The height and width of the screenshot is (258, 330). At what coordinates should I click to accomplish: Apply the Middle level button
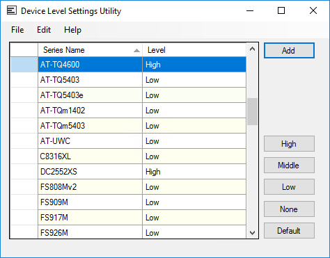click(x=289, y=166)
